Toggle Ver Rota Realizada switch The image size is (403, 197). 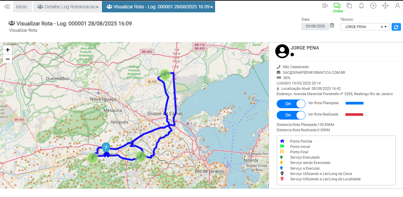pos(291,115)
